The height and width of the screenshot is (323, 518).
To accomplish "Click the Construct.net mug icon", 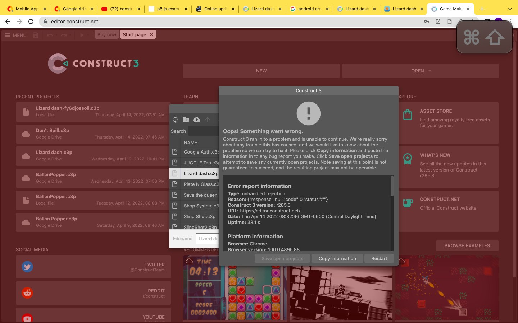I will pyautogui.click(x=408, y=203).
